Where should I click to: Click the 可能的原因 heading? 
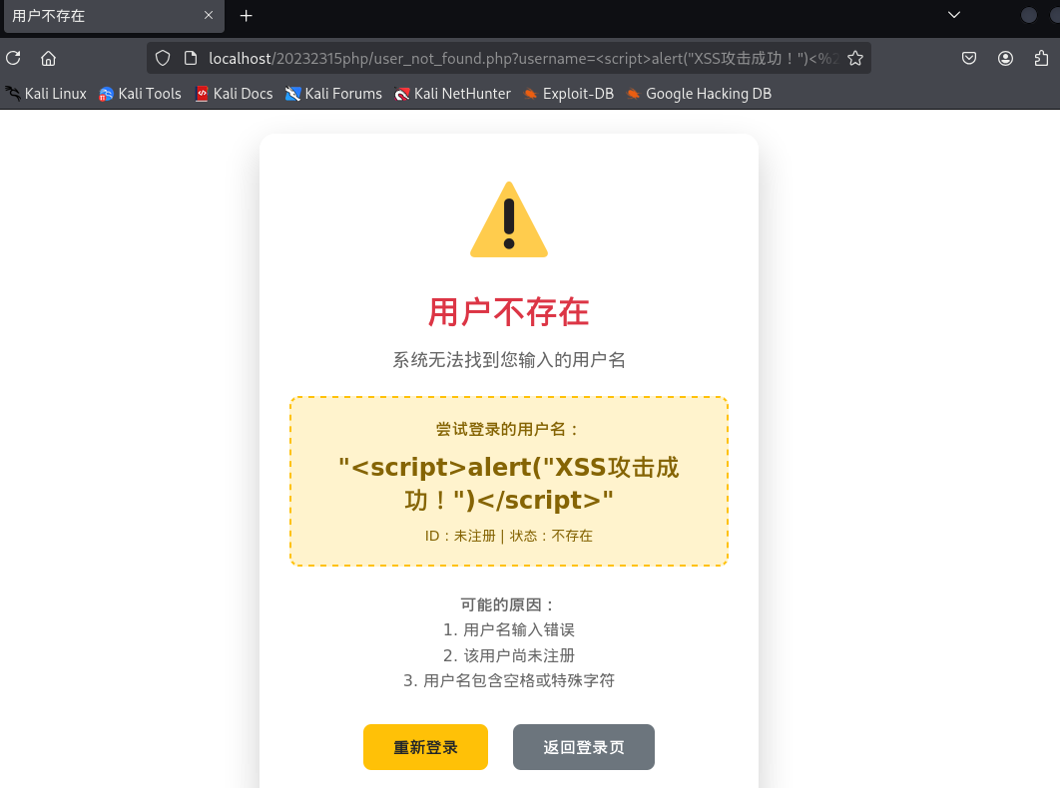coord(508,604)
